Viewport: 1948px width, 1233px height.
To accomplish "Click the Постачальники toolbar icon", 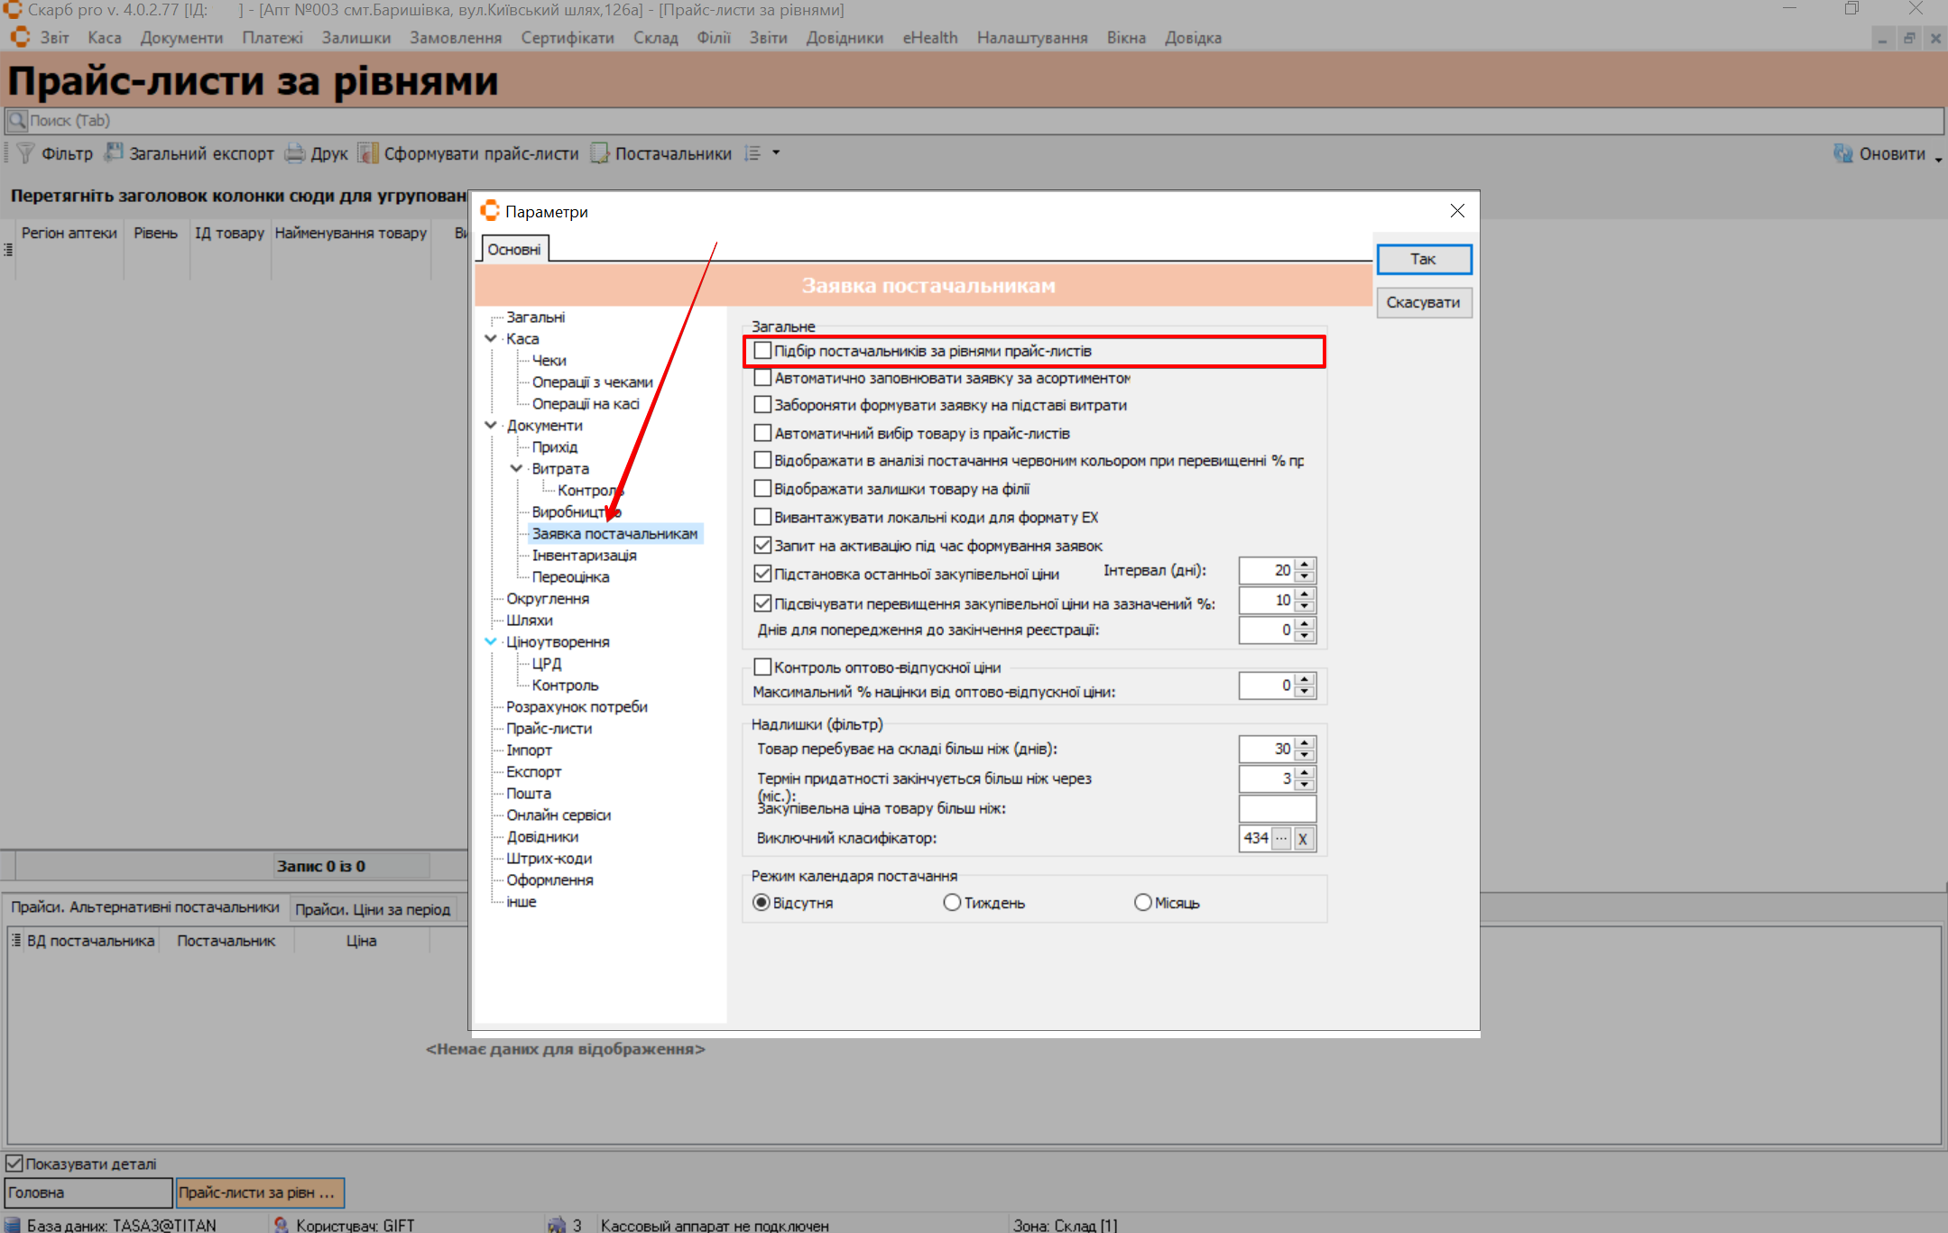I will (x=600, y=153).
